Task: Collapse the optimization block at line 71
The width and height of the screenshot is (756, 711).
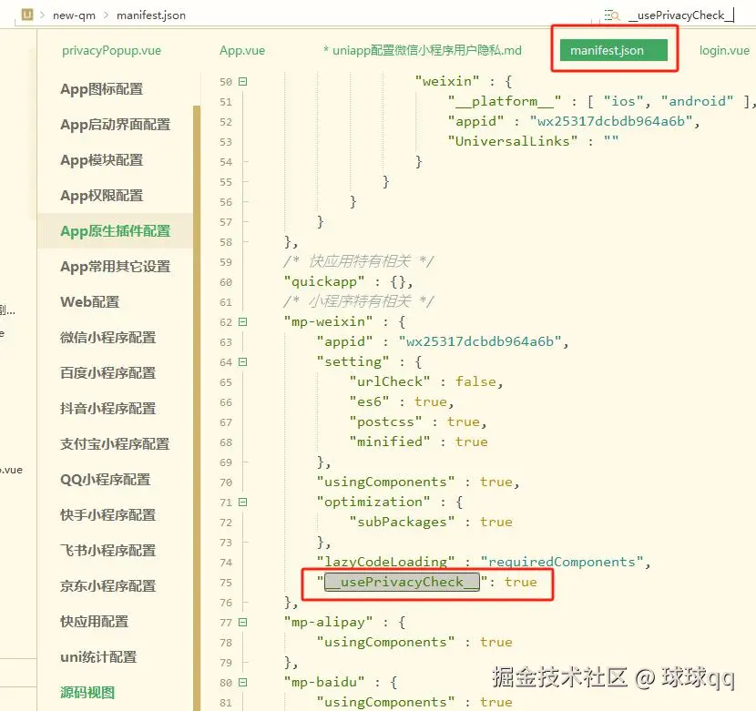Action: pos(243,502)
